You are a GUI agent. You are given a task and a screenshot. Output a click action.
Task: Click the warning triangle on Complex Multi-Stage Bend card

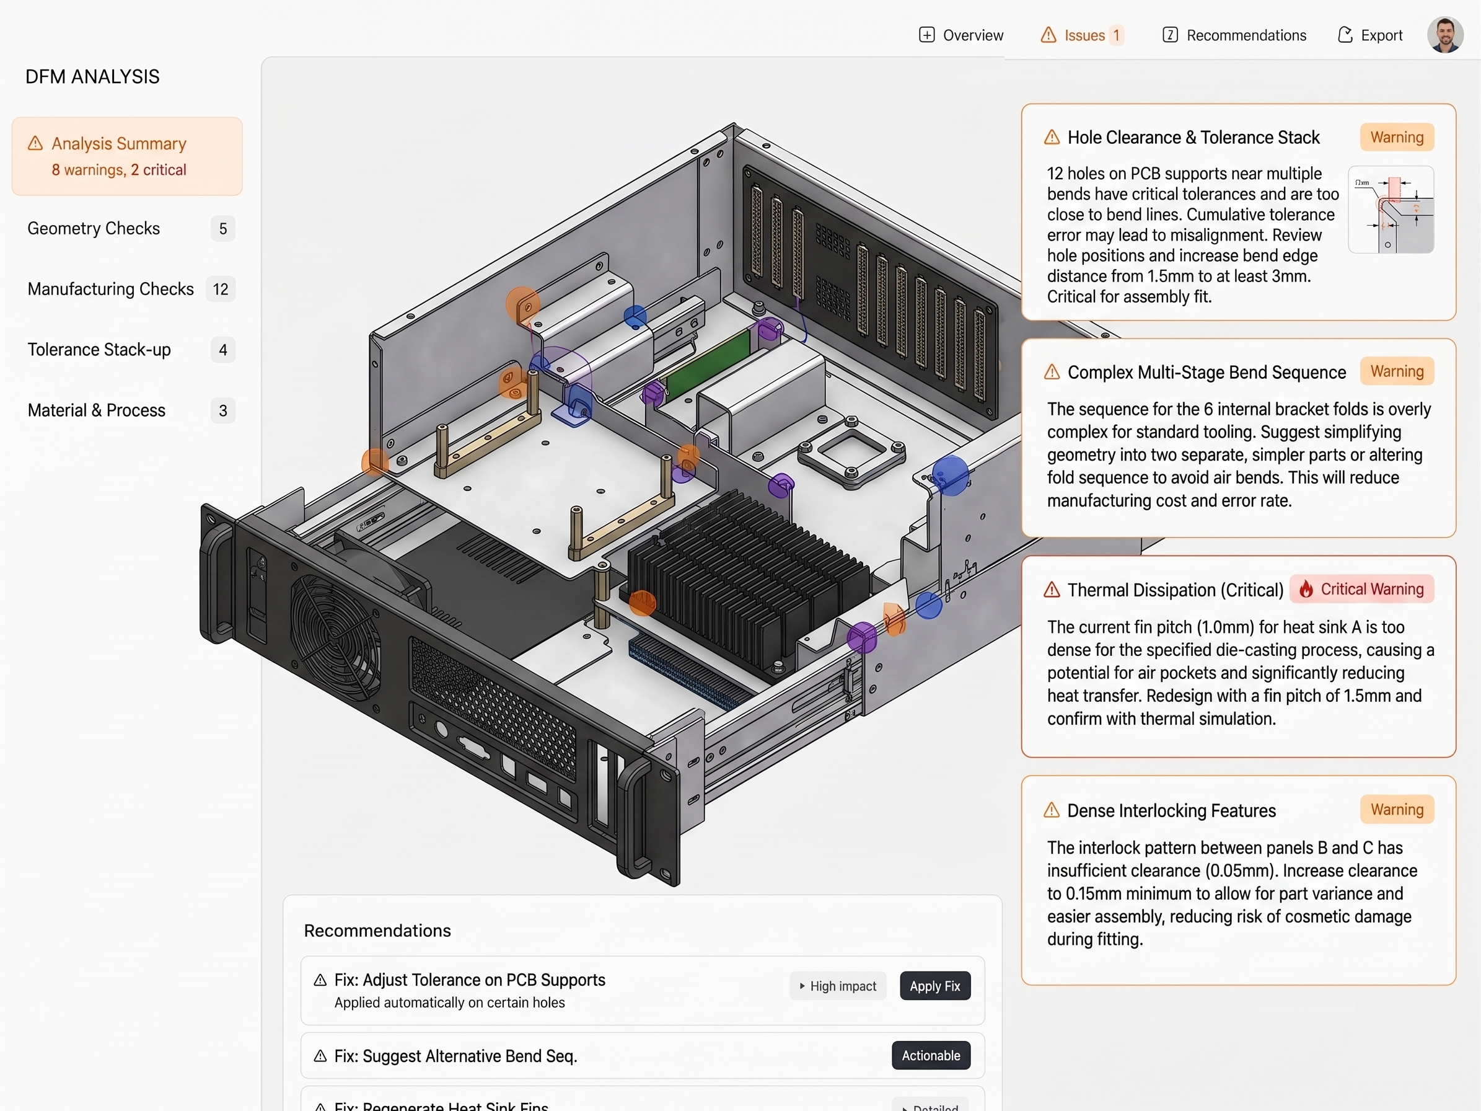click(x=1052, y=373)
